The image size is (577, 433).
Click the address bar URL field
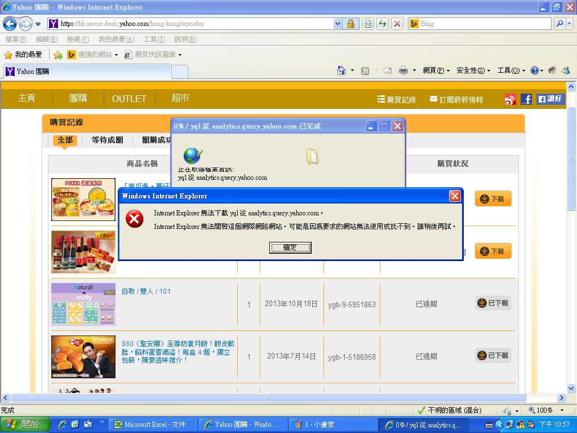190,24
